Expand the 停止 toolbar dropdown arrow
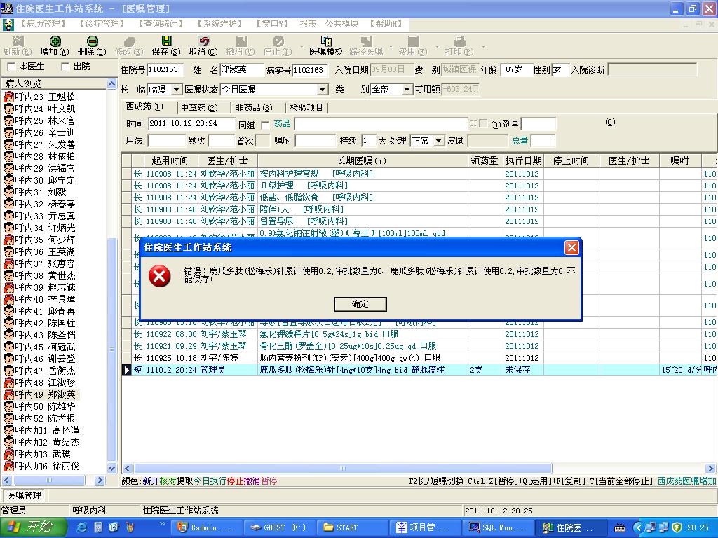 tap(302, 46)
